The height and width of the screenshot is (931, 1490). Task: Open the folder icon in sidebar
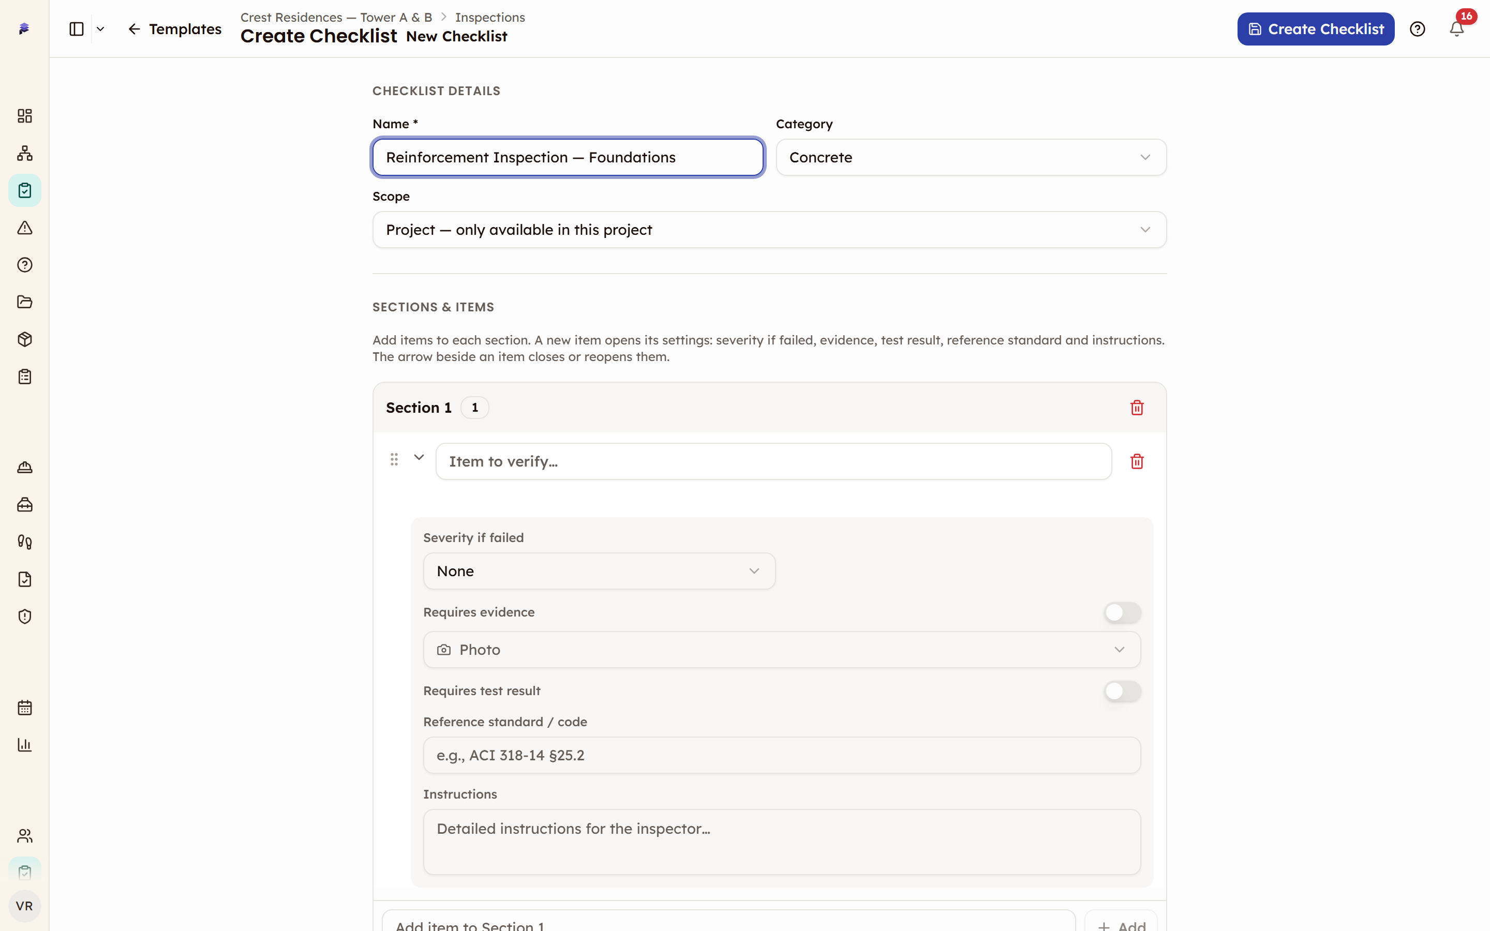[25, 303]
